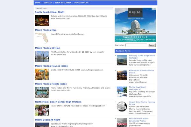Viewport: 191px width, 127px height.
Task: Go to DMCA DISCLAIMER page
Action: (63, 3)
